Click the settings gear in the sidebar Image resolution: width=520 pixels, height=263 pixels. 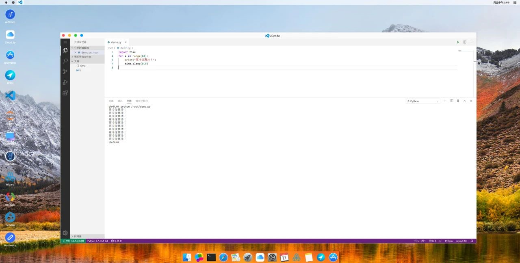(x=65, y=233)
